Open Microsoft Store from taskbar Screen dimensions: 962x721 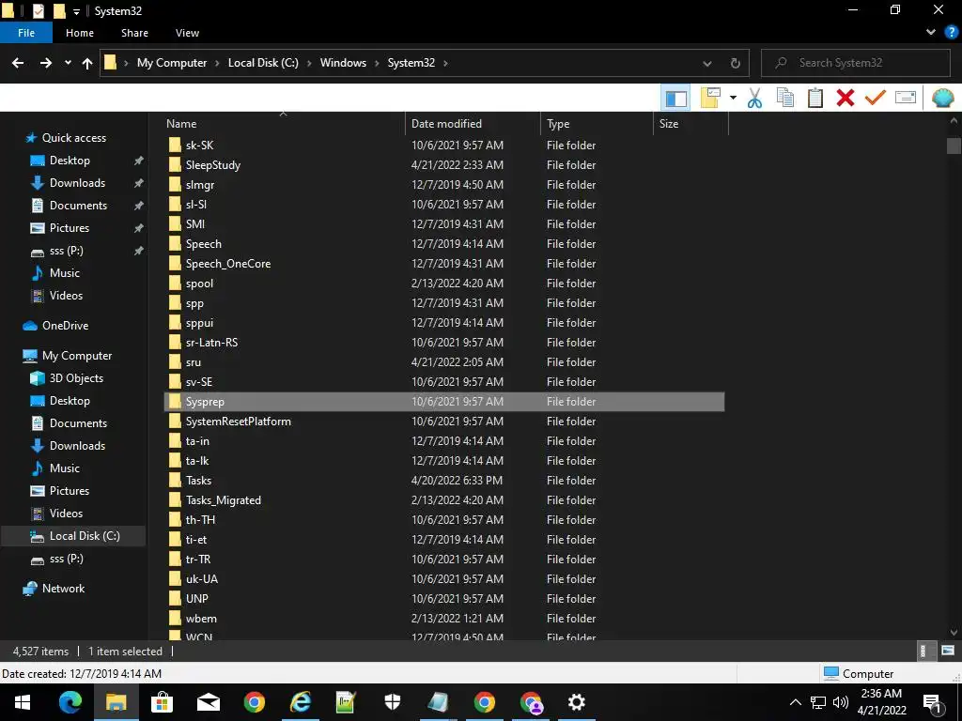[x=162, y=702]
